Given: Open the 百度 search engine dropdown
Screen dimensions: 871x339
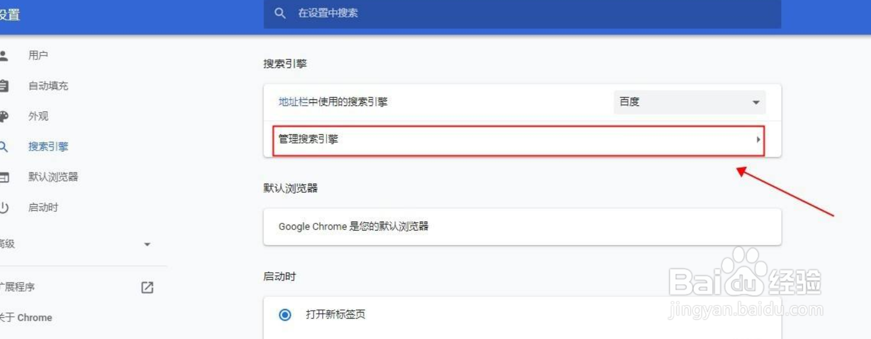Looking at the screenshot, I should pos(689,102).
